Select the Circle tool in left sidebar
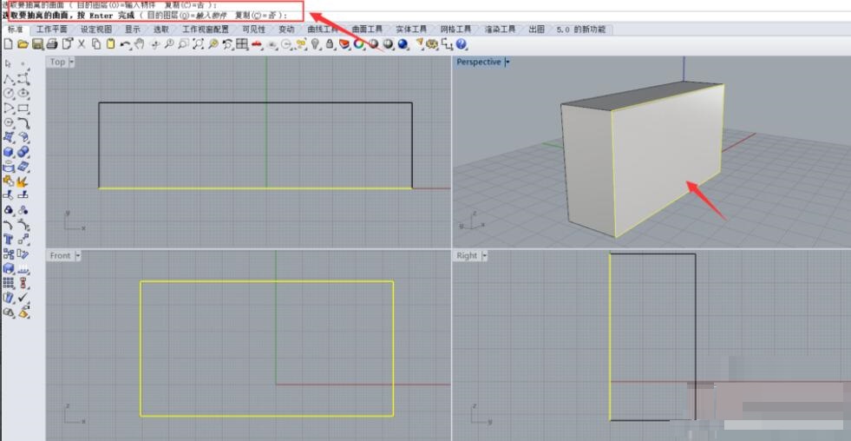The width and height of the screenshot is (851, 441). [x=9, y=93]
